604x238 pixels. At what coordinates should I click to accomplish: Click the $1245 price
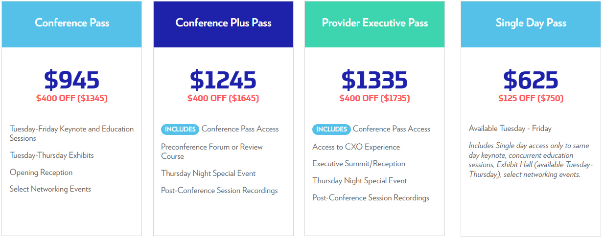(x=223, y=80)
